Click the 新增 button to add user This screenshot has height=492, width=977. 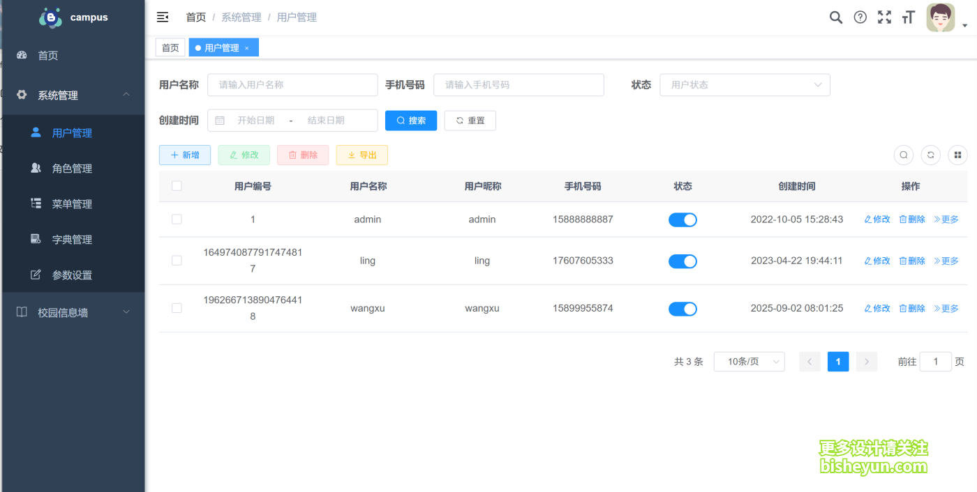(x=184, y=155)
